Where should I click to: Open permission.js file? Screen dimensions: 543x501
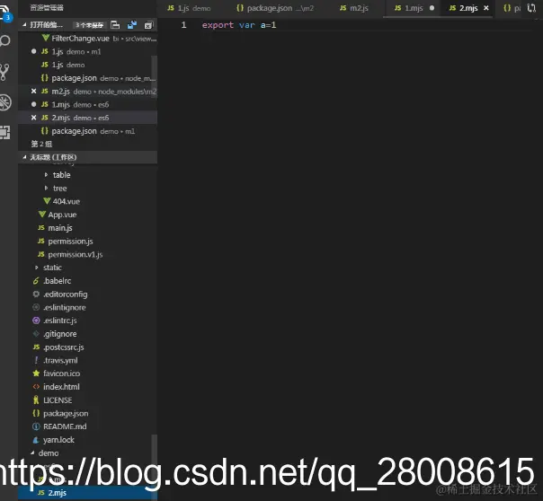[87, 241]
